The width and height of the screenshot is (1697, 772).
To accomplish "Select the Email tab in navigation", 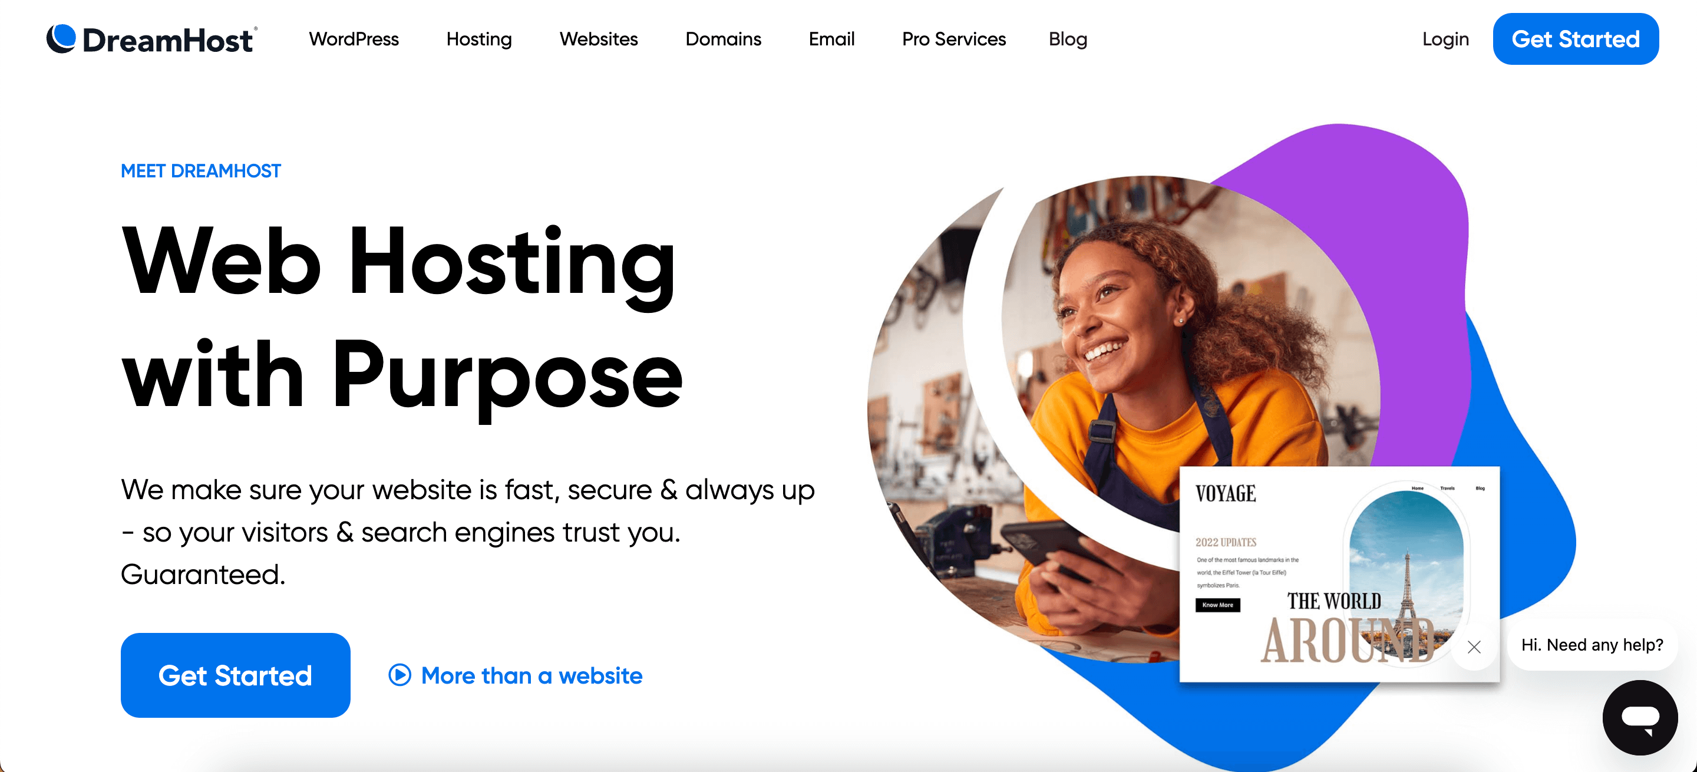I will point(830,39).
